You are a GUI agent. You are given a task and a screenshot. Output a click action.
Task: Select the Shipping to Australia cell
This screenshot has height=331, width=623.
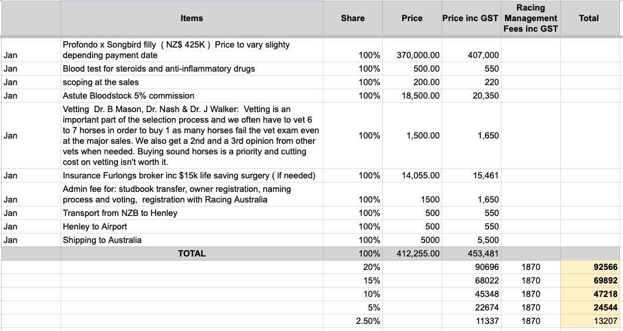[x=191, y=240]
